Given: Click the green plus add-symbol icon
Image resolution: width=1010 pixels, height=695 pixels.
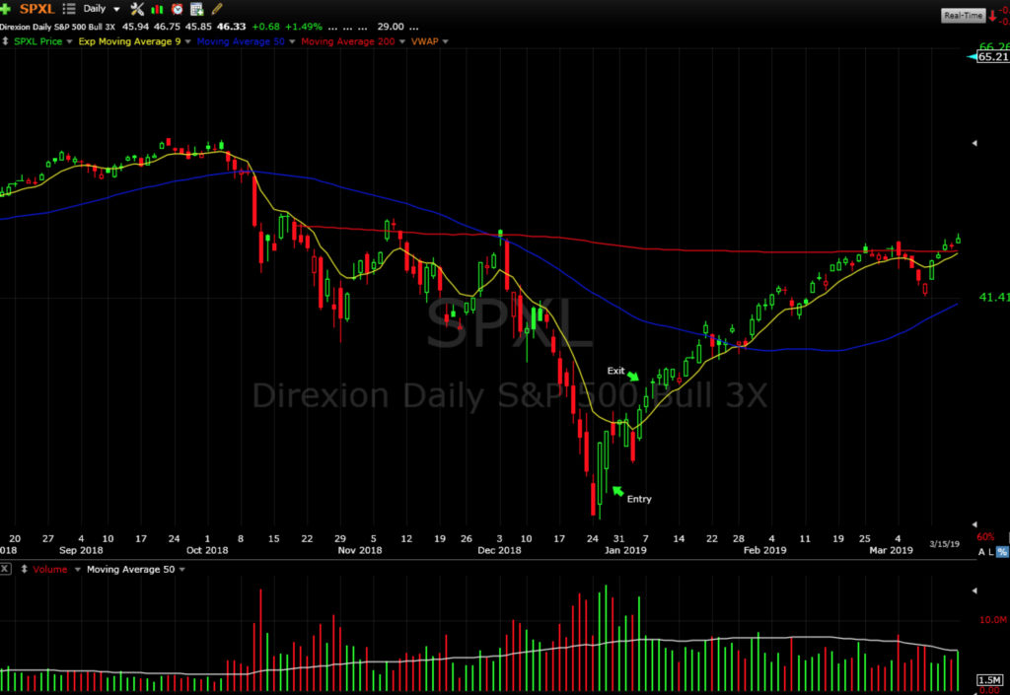Looking at the screenshot, I should 5,9.
